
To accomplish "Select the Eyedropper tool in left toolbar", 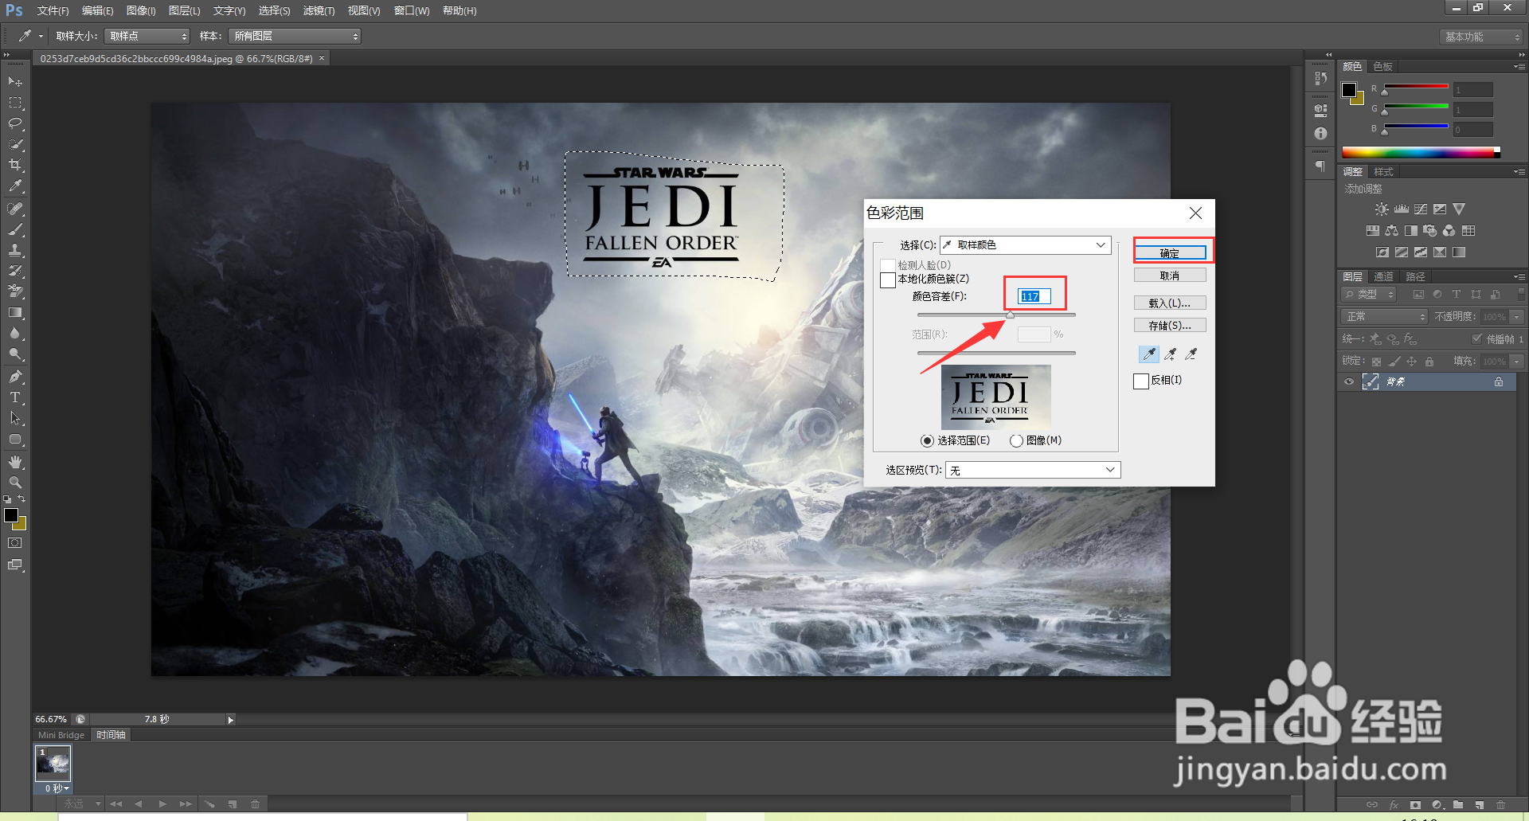I will pos(15,186).
